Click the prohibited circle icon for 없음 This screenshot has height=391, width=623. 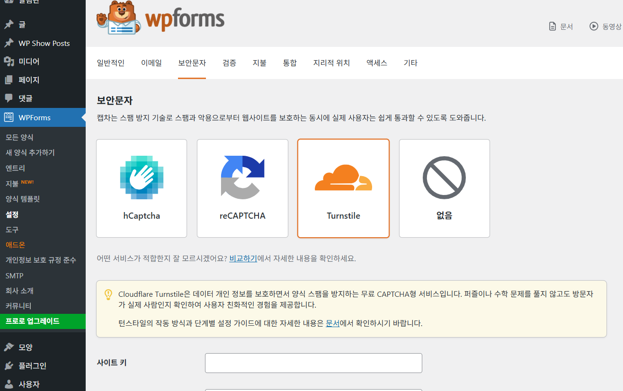[444, 178]
